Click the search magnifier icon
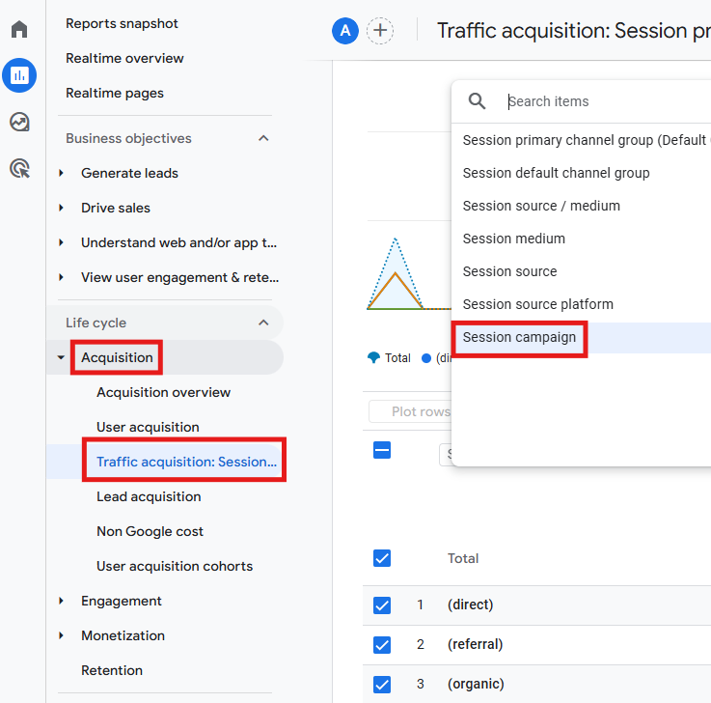Image resolution: width=711 pixels, height=703 pixels. point(477,101)
